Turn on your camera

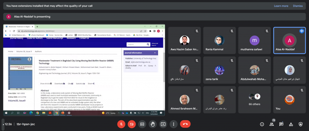(x=132, y=124)
